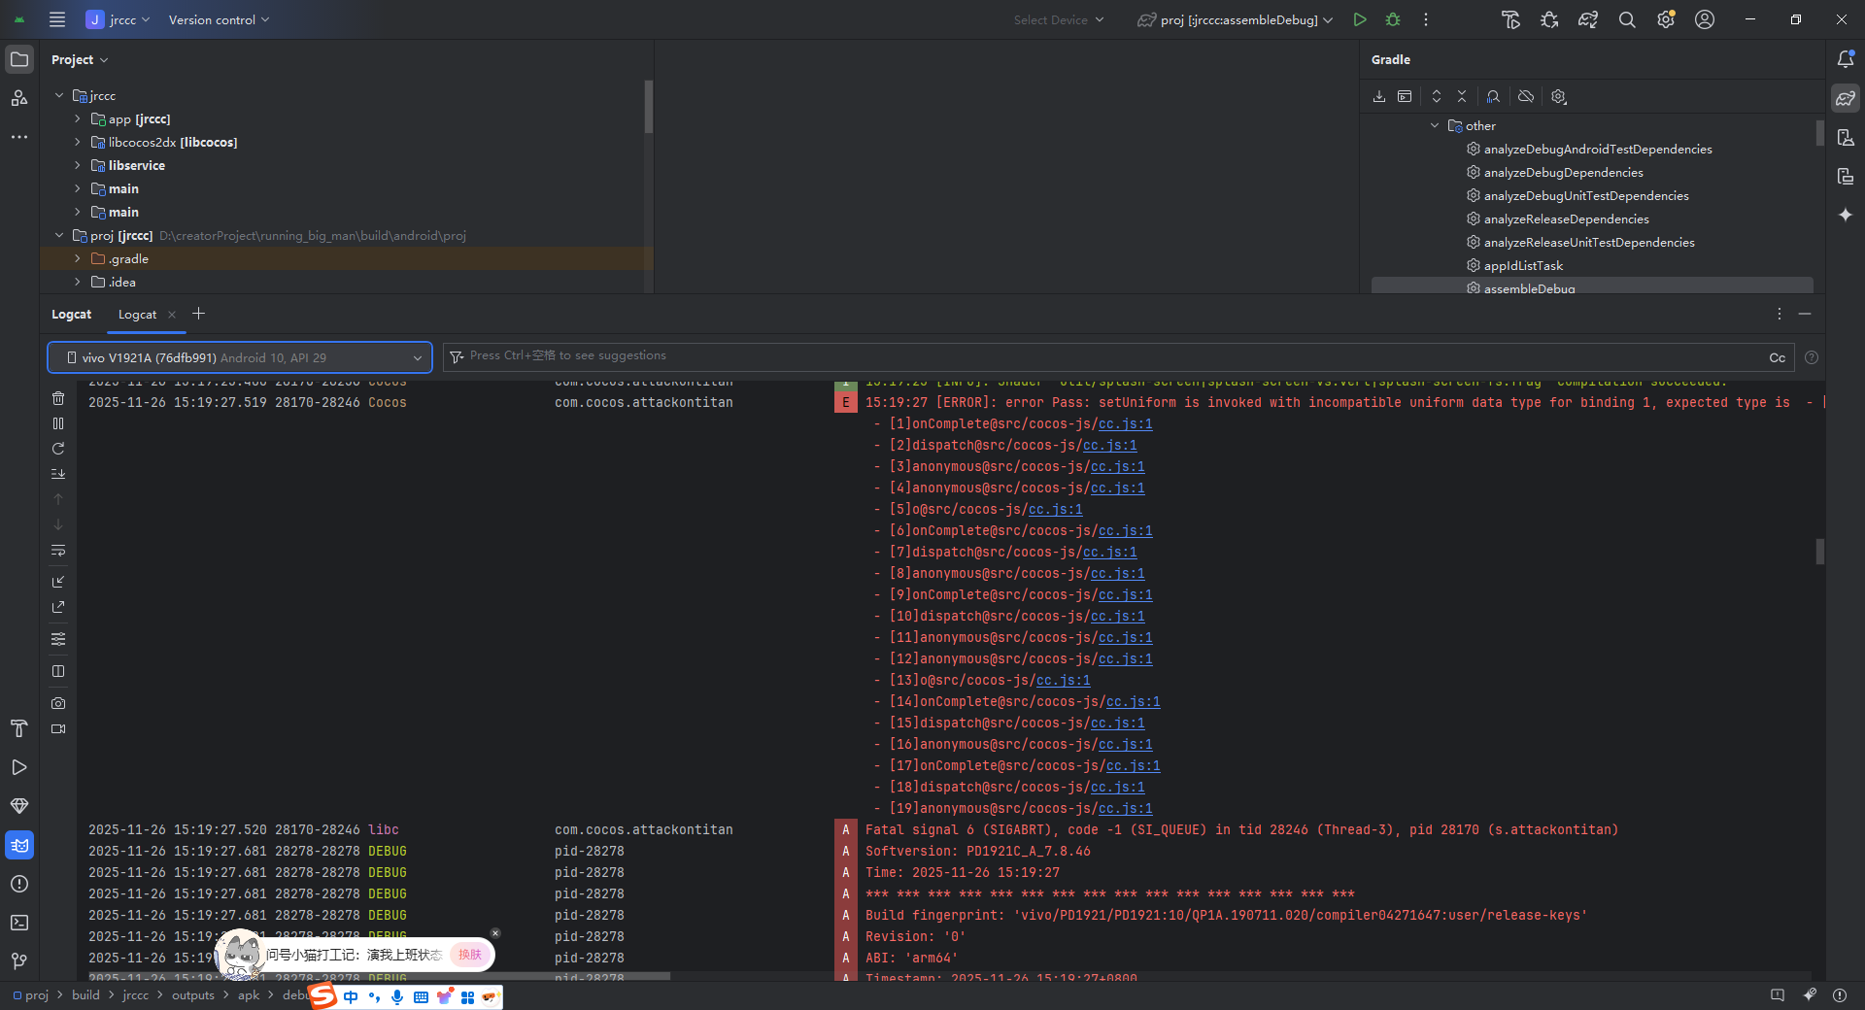Expand the libcocos2dx module
1865x1010 pixels.
click(78, 142)
